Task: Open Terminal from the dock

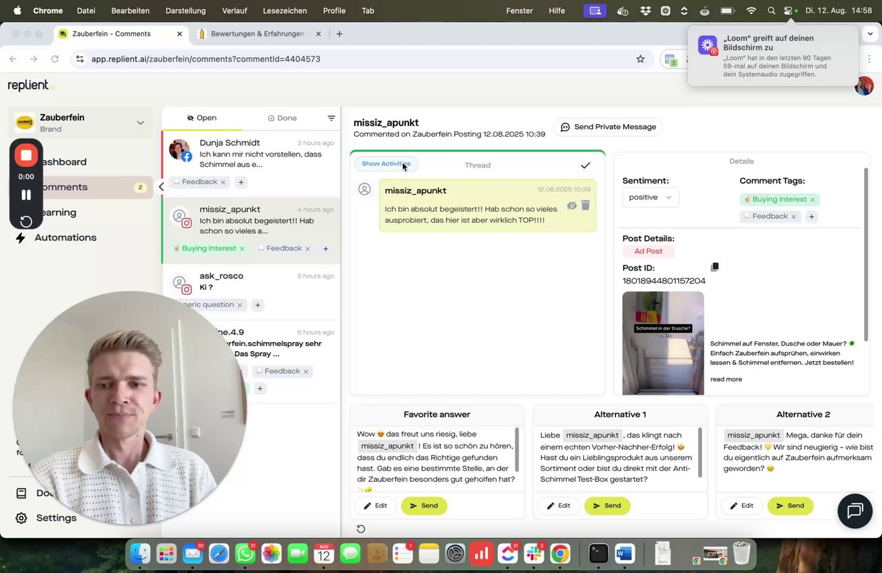Action: pyautogui.click(x=598, y=553)
